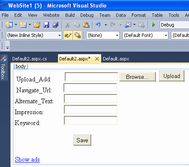This screenshot has width=189, height=167.
Task: Open the Format menu
Action: [x=139, y=15]
